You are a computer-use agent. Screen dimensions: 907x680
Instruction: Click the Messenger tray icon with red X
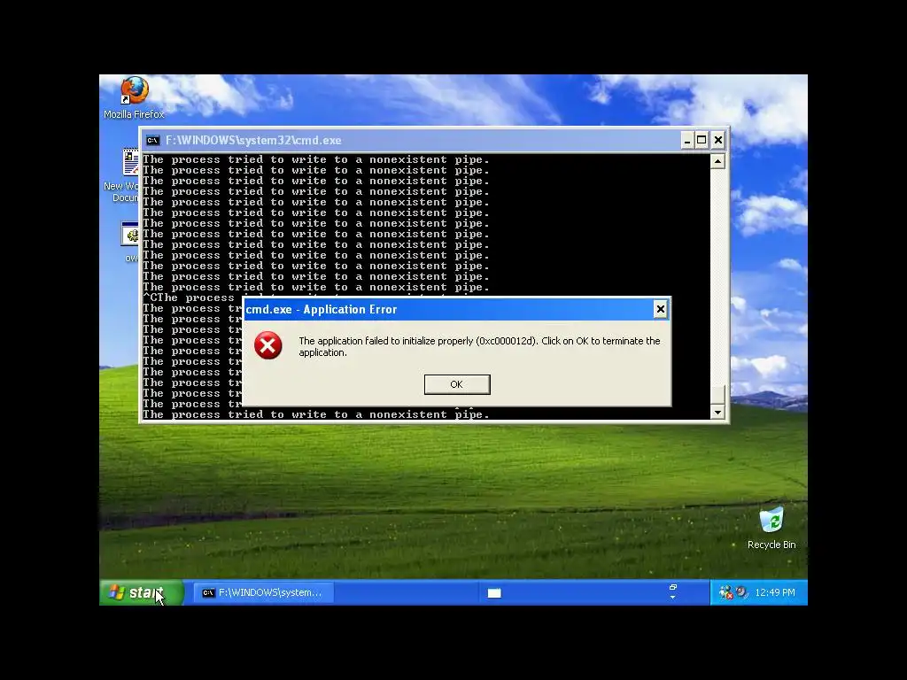coord(725,592)
